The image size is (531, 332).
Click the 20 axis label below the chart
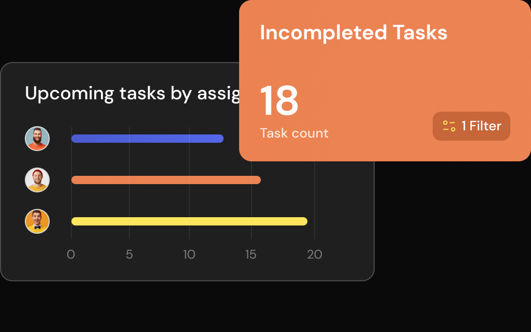315,254
